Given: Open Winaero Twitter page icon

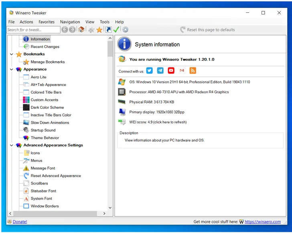Looking at the screenshot, I should tap(149, 71).
